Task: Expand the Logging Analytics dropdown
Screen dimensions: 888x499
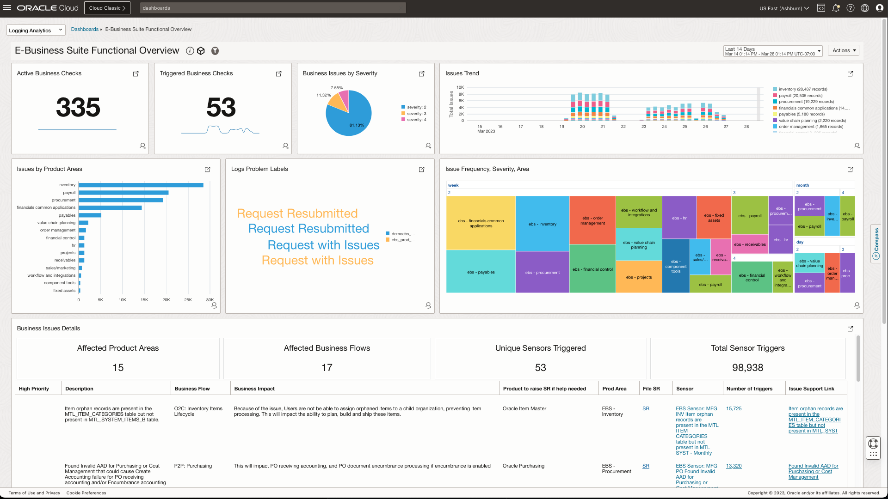Action: click(36, 30)
